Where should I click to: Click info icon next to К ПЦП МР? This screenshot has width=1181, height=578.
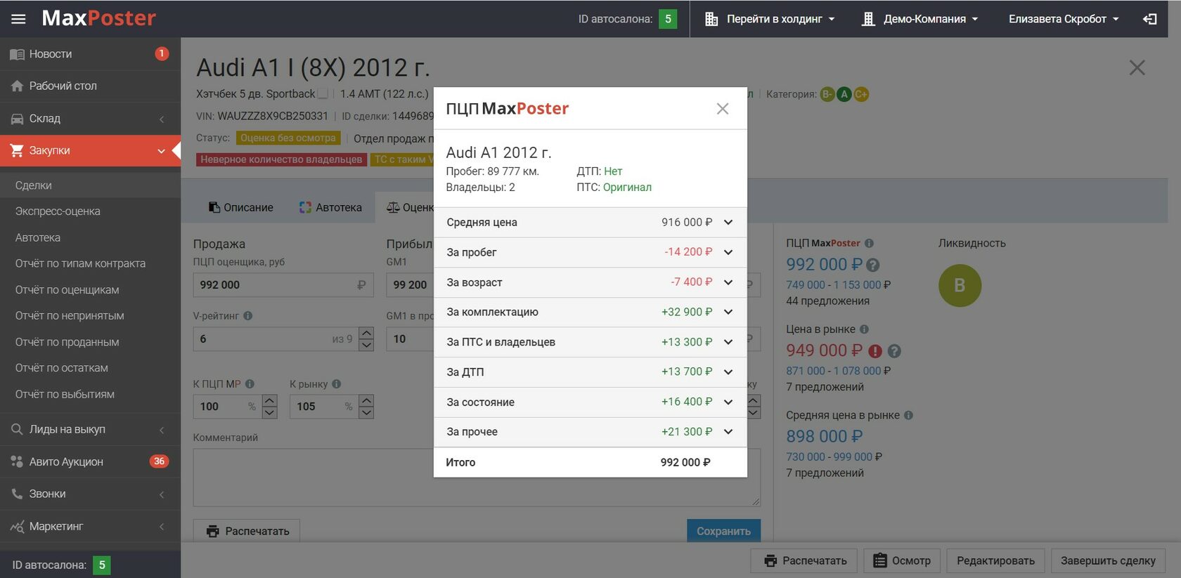(x=250, y=384)
